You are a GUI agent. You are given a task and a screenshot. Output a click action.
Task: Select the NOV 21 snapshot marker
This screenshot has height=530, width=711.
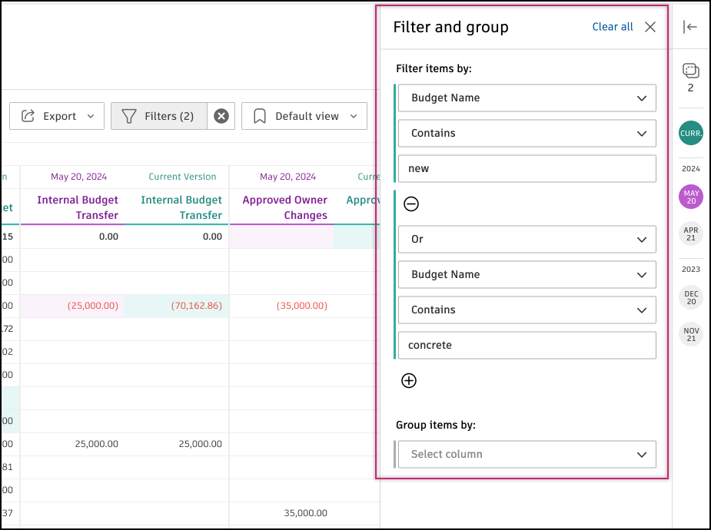pyautogui.click(x=690, y=334)
